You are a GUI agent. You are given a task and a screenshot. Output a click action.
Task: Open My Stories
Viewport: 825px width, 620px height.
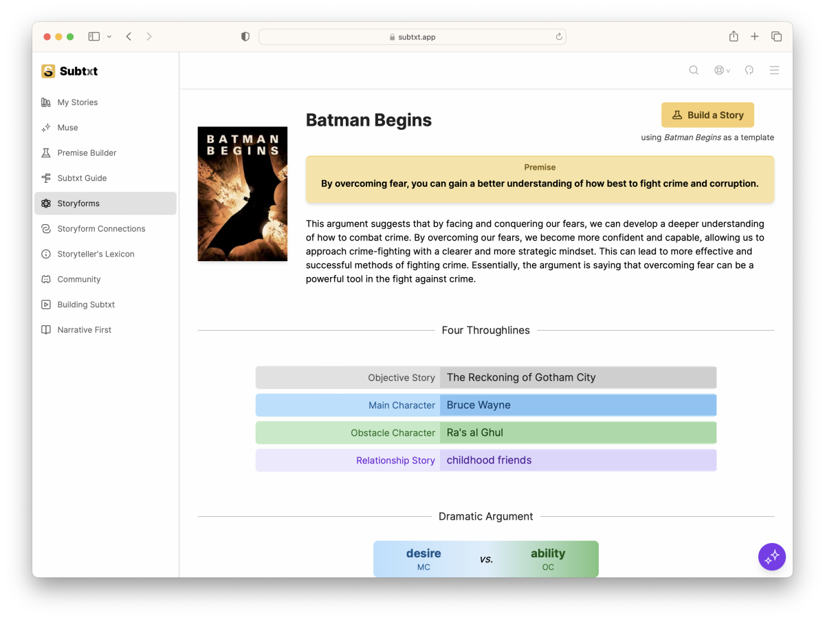click(77, 102)
